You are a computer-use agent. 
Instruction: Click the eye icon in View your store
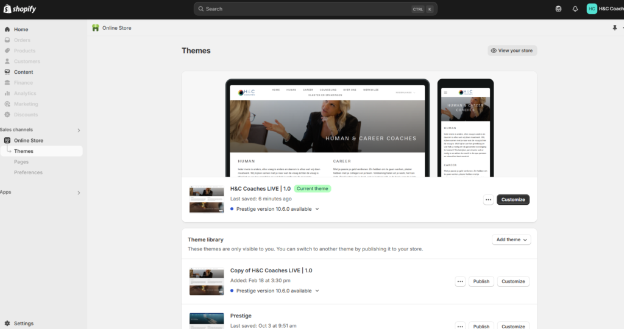click(x=494, y=51)
